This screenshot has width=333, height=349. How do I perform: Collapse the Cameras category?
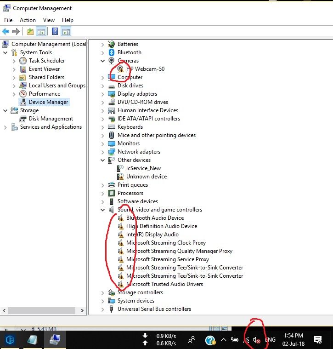click(x=102, y=61)
